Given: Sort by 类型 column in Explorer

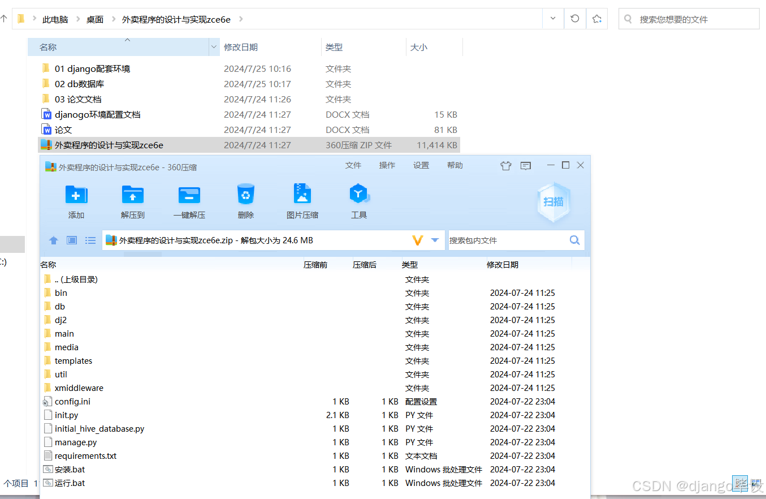Looking at the screenshot, I should tap(334, 48).
